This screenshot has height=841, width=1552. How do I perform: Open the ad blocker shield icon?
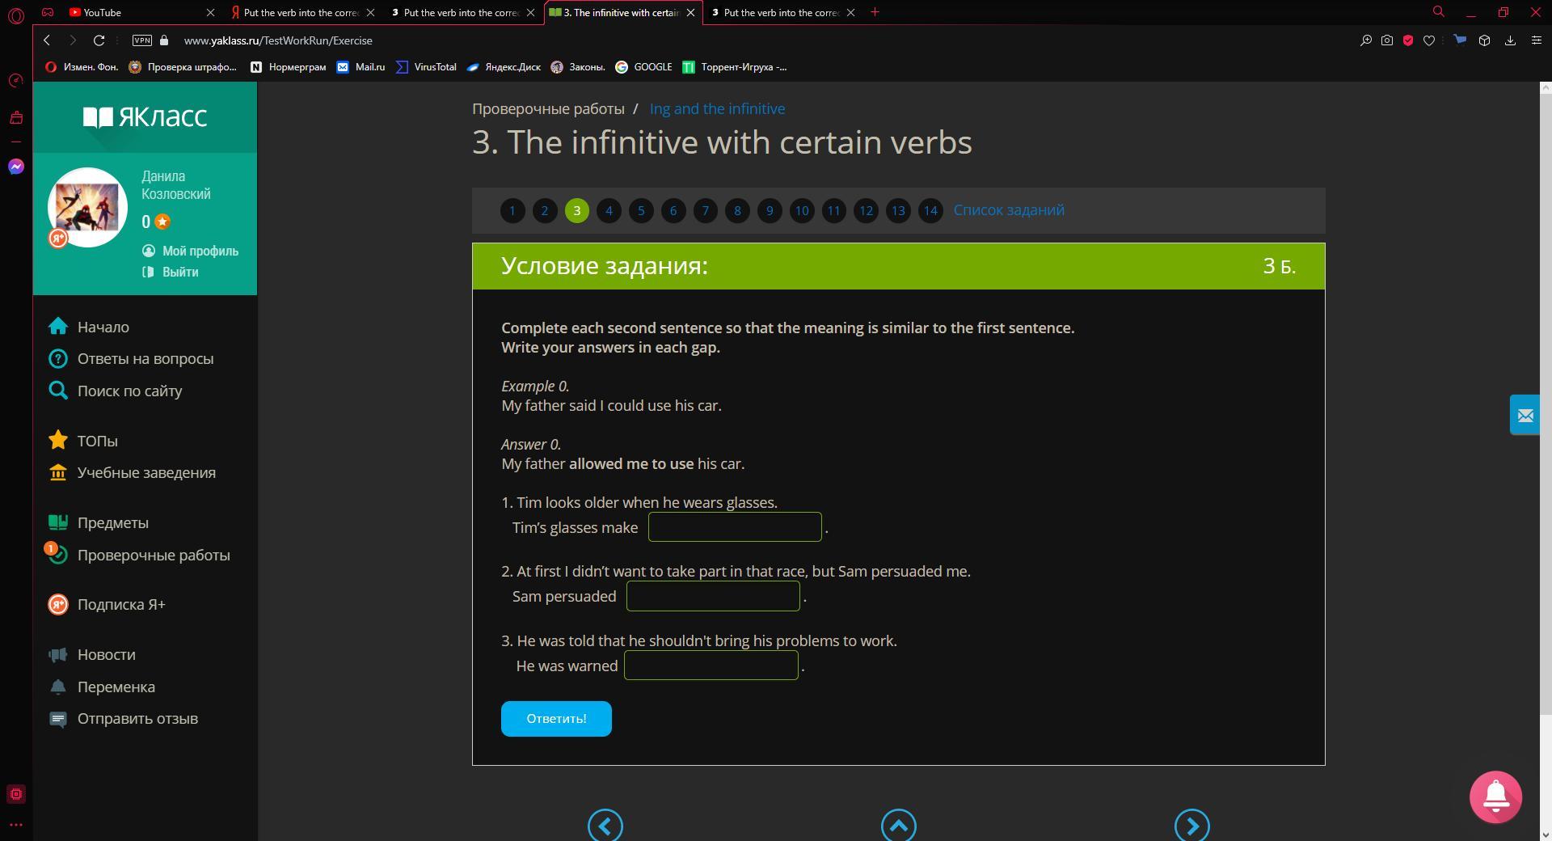tap(1408, 40)
